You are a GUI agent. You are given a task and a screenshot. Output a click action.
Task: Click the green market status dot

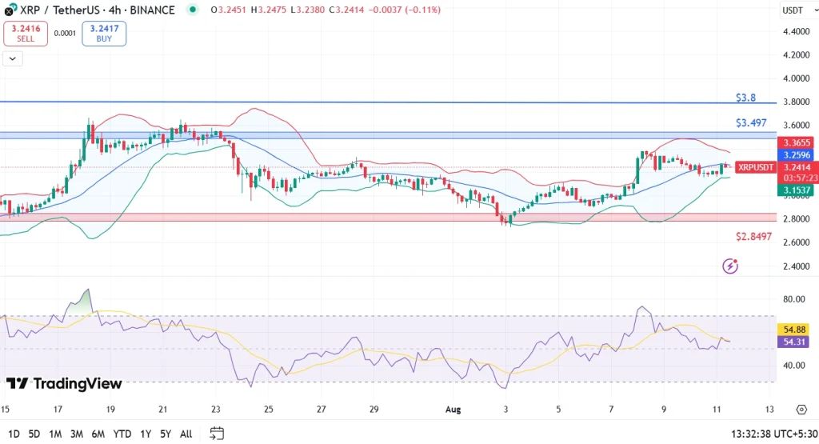[x=193, y=10]
